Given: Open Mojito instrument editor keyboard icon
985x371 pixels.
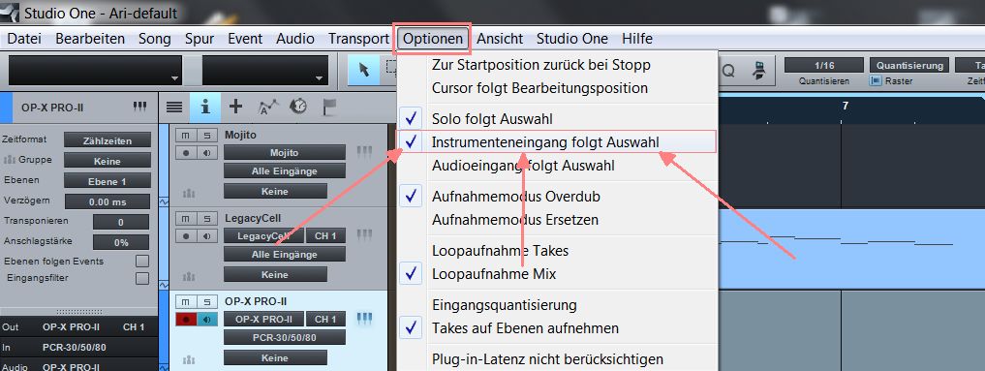Looking at the screenshot, I should click(364, 152).
